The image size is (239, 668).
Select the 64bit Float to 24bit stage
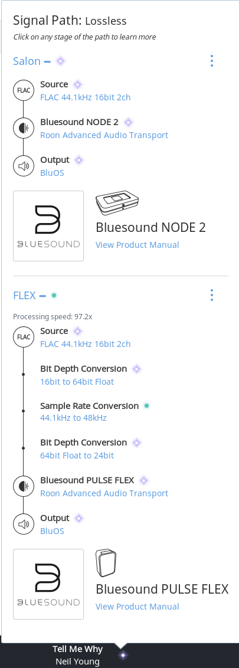coord(77,456)
